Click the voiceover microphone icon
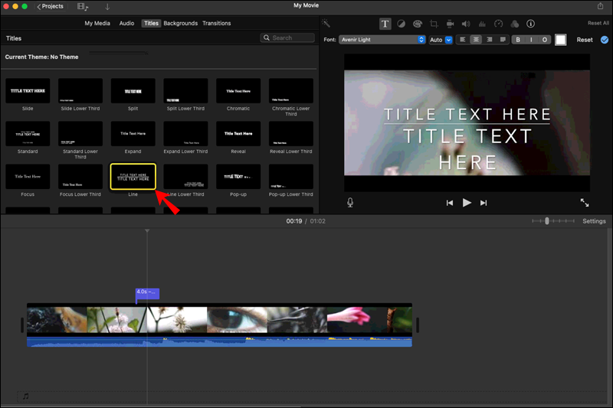The width and height of the screenshot is (613, 408). (x=350, y=203)
